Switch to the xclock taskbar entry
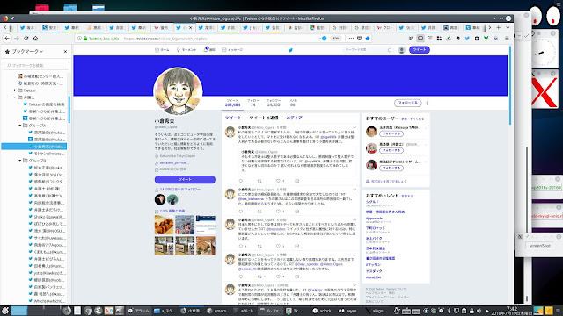Viewport: 563px width, 316px height. pos(323,311)
